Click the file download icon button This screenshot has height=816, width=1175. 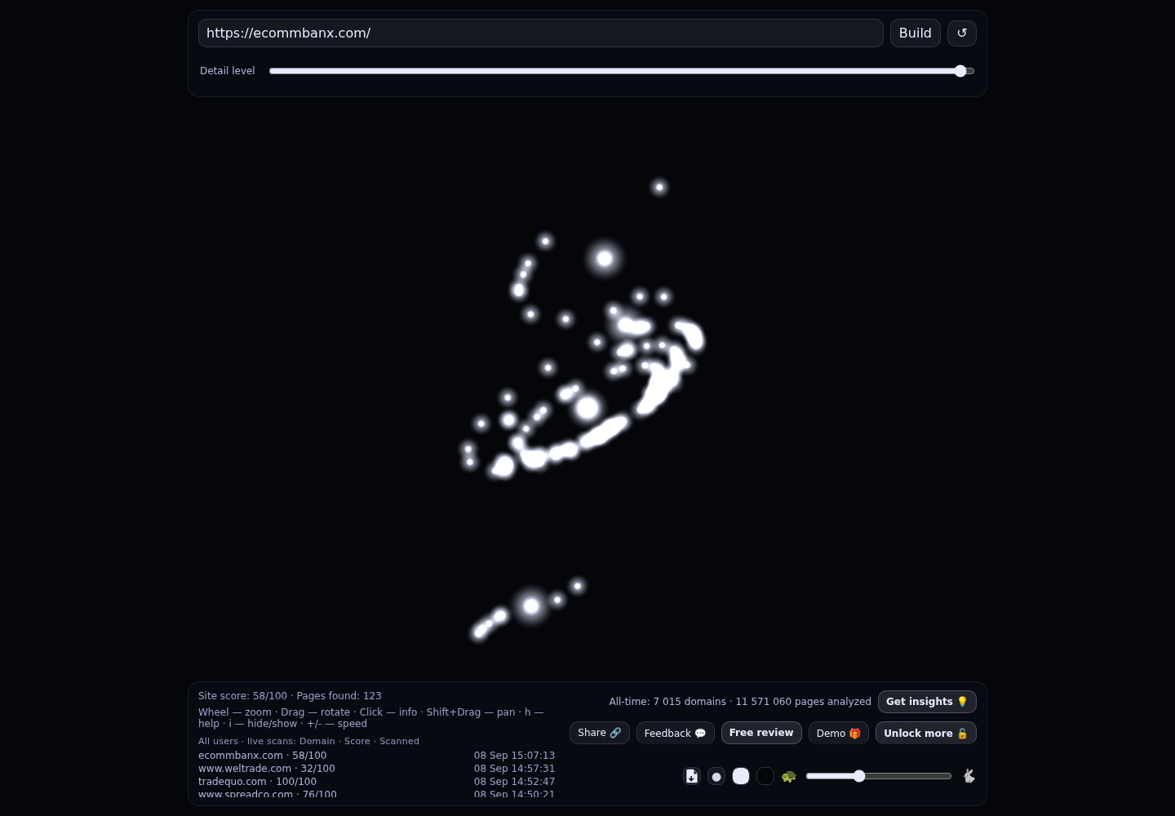click(692, 776)
